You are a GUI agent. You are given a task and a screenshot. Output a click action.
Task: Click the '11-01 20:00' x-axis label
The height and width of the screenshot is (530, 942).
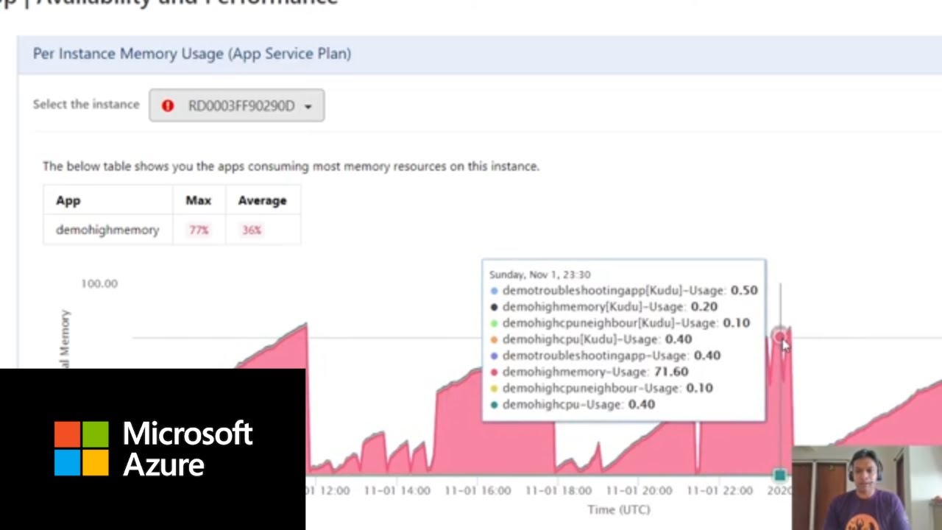tap(640, 490)
